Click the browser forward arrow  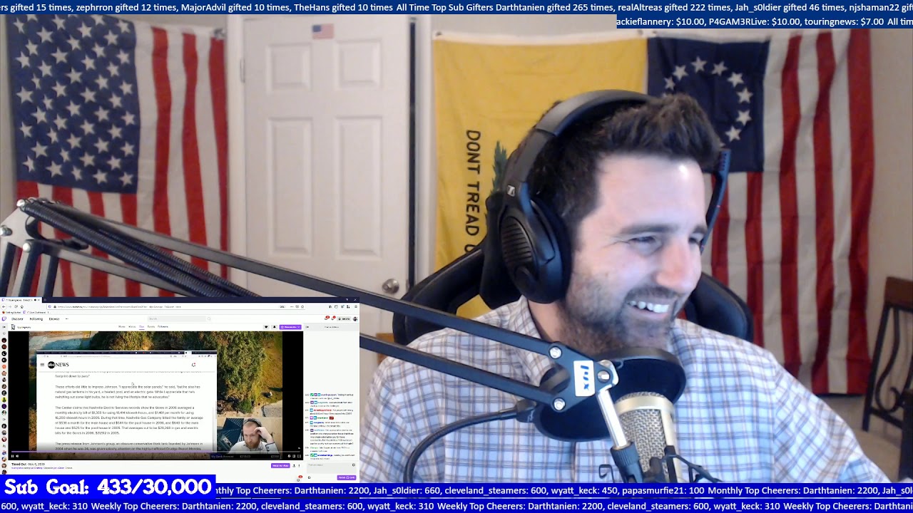click(9, 306)
